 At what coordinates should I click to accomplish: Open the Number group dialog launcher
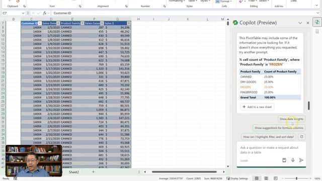coord(165,7)
